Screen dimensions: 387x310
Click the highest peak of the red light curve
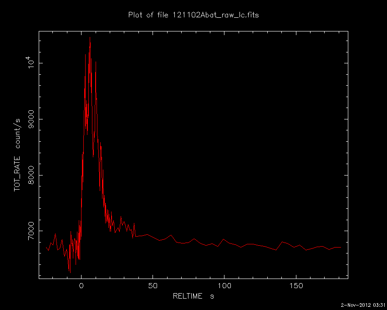click(x=90, y=37)
